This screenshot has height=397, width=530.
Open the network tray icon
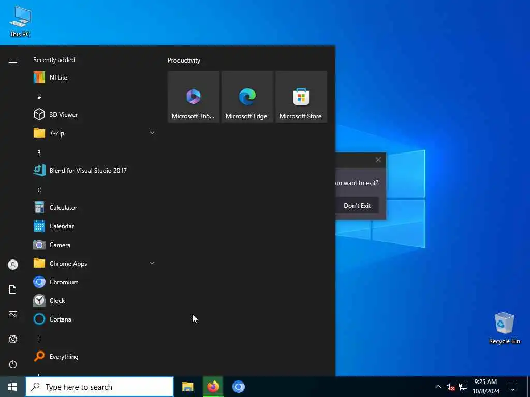point(463,387)
